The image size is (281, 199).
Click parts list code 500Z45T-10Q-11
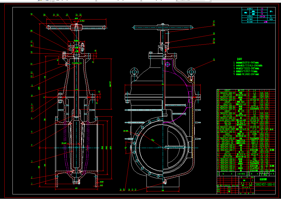coord(227,132)
